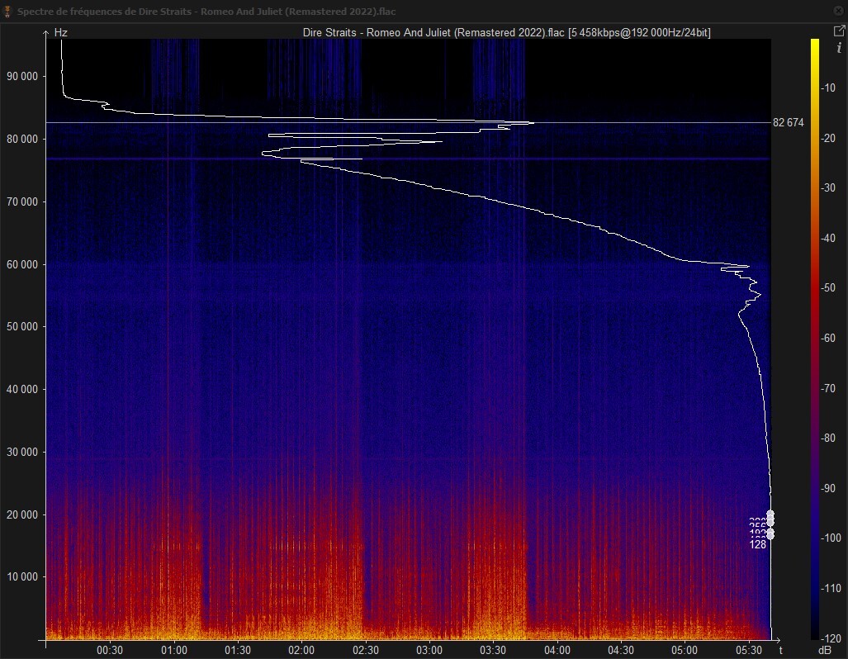Click the '05:00' time axis label

click(x=685, y=651)
